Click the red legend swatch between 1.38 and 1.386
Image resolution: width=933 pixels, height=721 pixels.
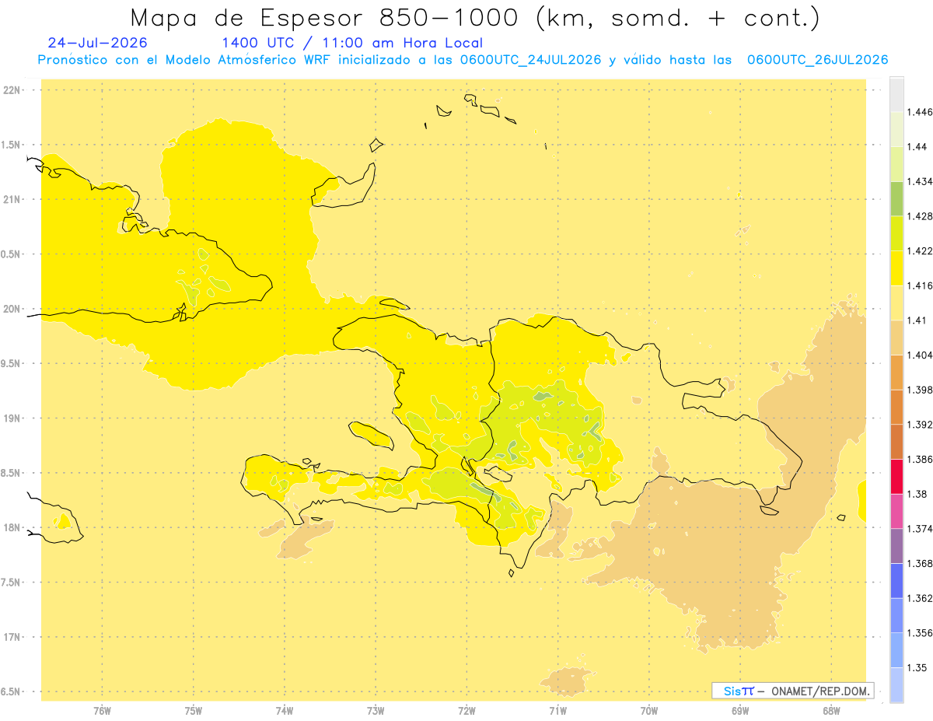(x=896, y=476)
